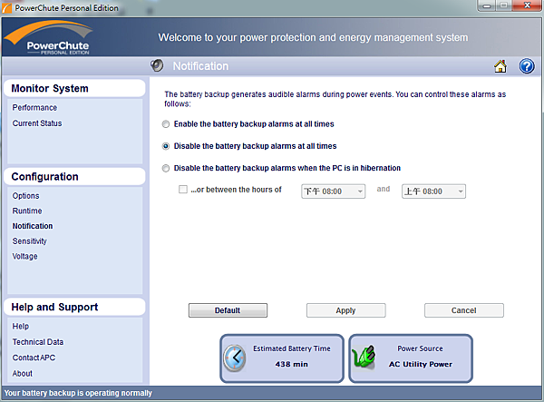The height and width of the screenshot is (402, 544).
Task: Select Enable battery backup alarms at all times
Action: pyautogui.click(x=166, y=124)
